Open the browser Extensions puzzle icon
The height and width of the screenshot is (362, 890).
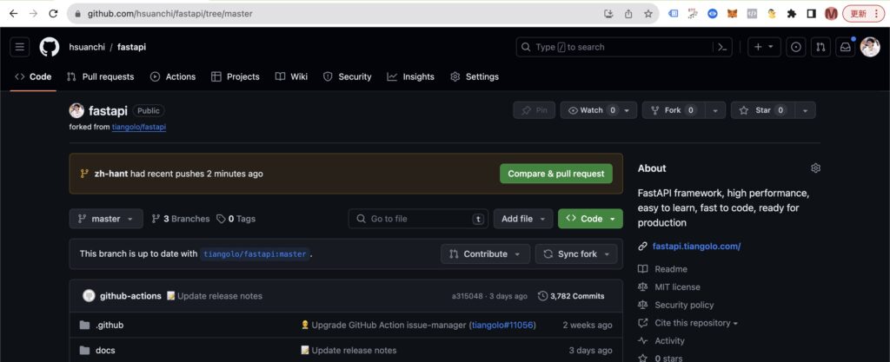click(791, 14)
